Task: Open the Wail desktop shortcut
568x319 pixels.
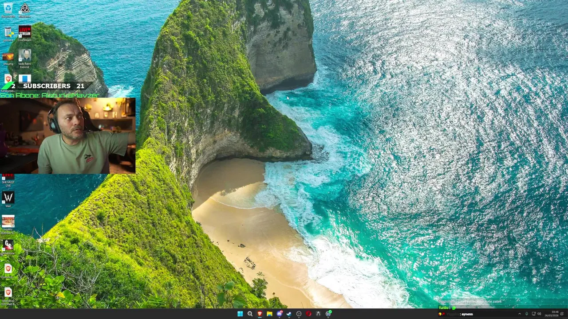Action: pyautogui.click(x=8, y=199)
